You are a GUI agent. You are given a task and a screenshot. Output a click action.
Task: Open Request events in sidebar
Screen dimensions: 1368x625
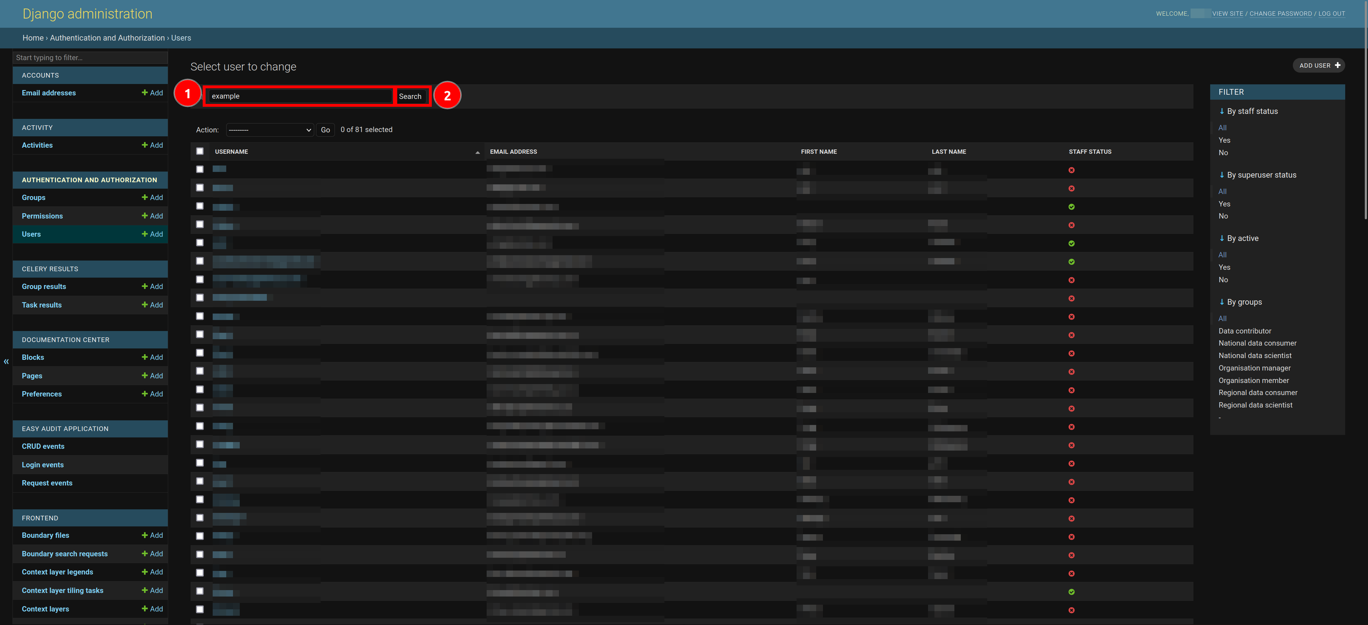47,483
